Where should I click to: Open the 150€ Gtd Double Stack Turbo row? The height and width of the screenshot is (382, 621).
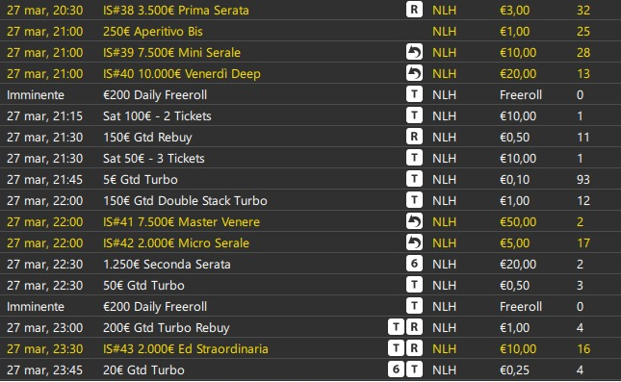point(310,200)
